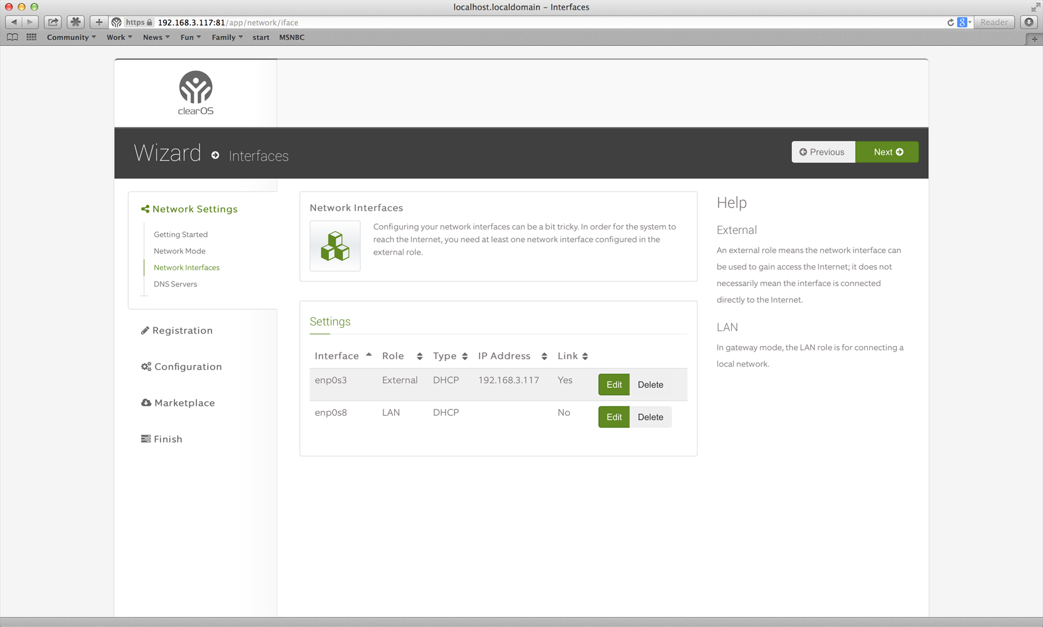This screenshot has width=1043, height=627.
Task: Delete the enp0s3 interface
Action: [651, 384]
